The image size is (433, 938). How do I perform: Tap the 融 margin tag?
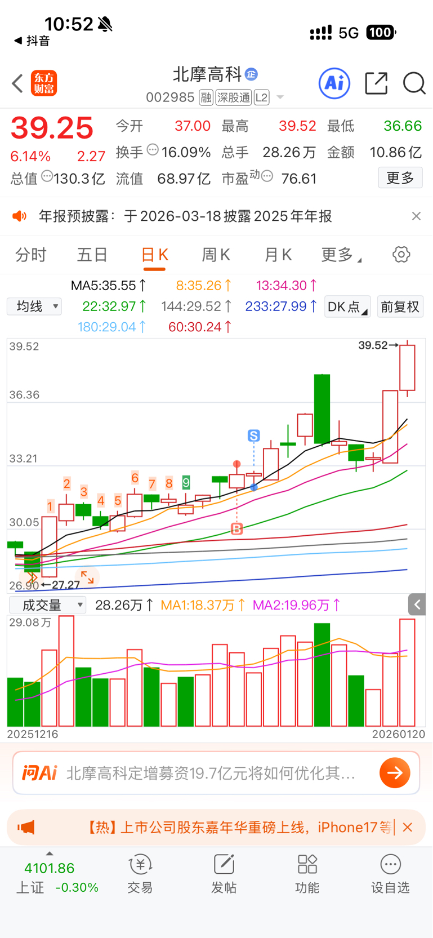(x=206, y=97)
